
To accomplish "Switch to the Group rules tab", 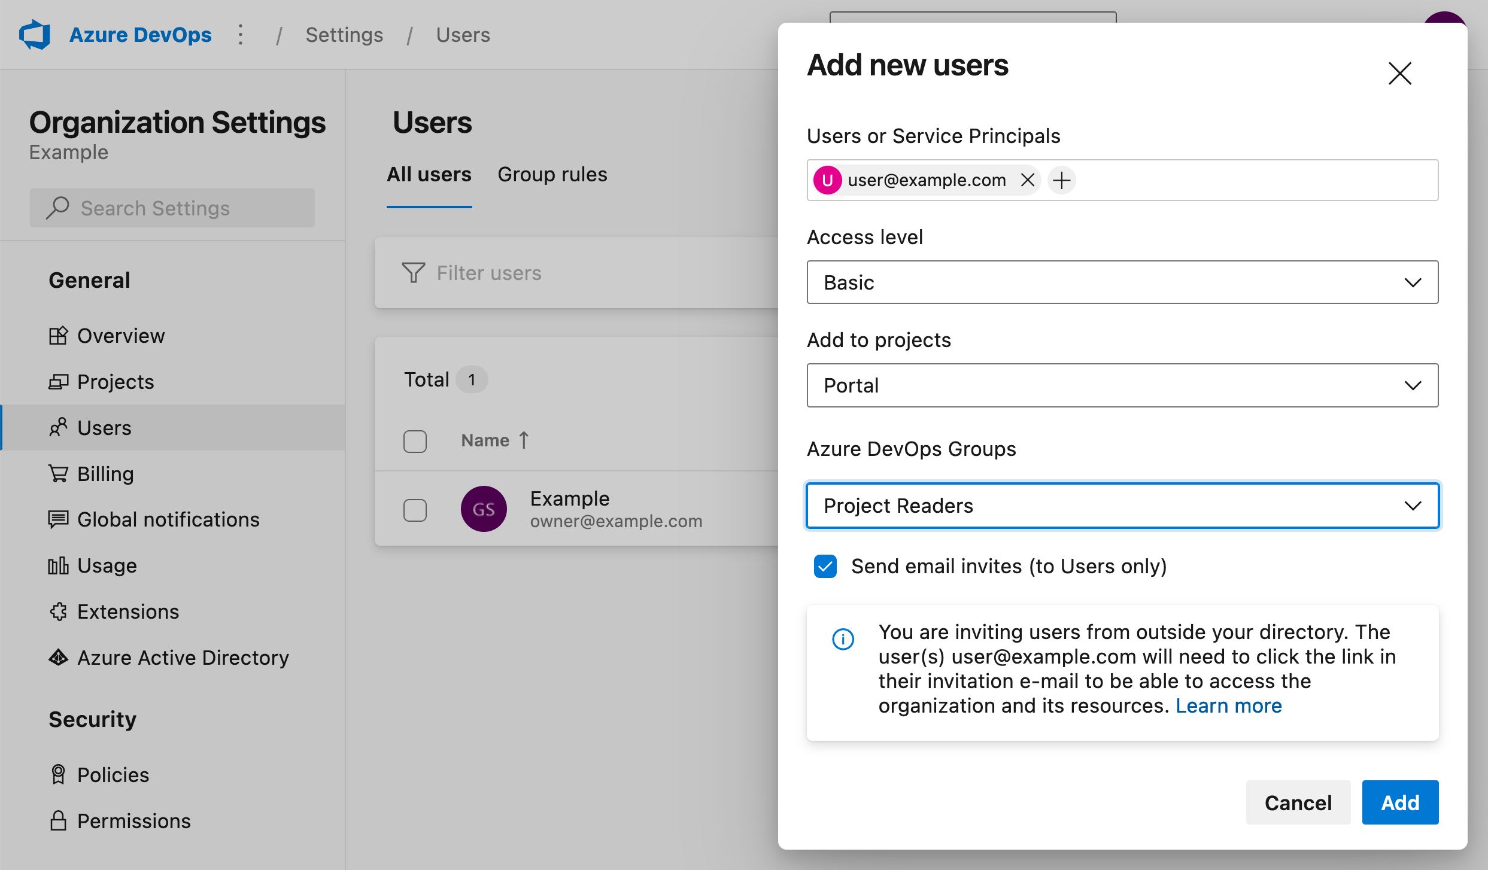I will tap(552, 174).
